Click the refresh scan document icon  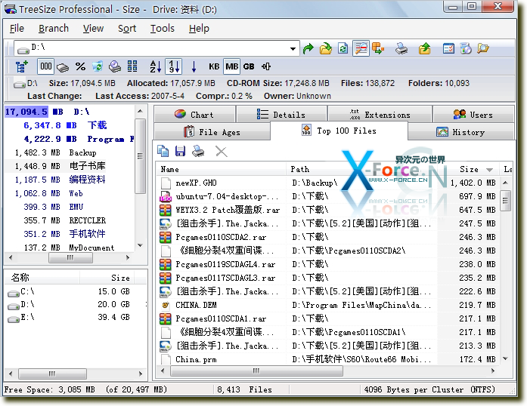click(343, 49)
